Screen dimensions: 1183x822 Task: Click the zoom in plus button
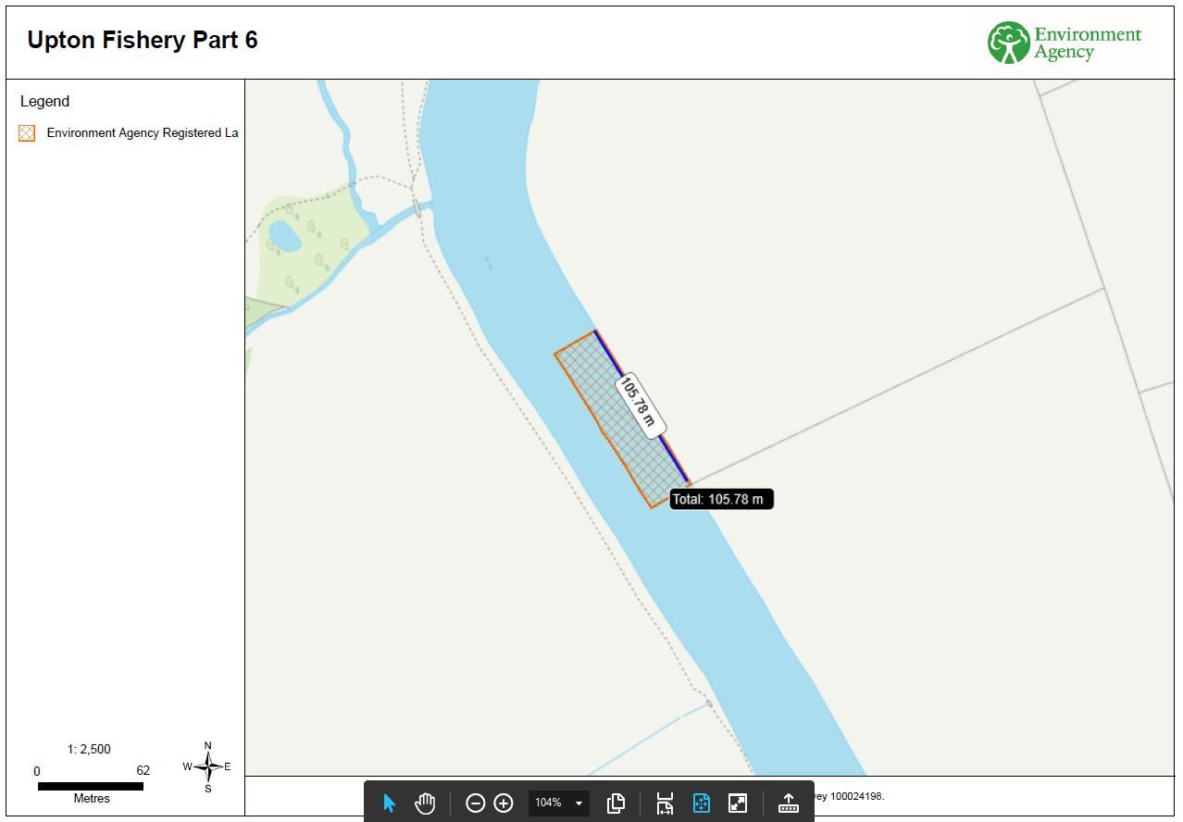click(x=504, y=803)
